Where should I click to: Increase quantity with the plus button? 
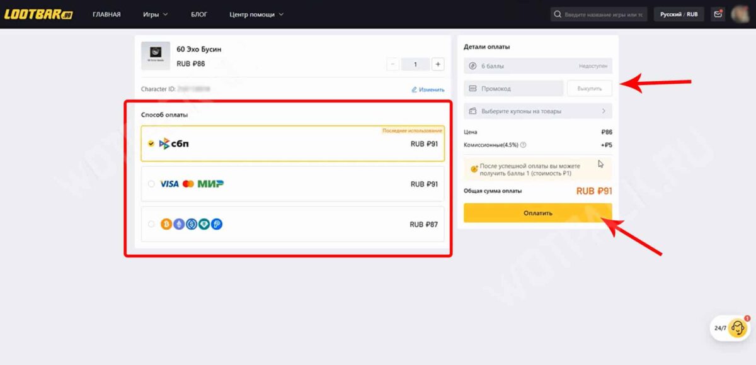(x=438, y=64)
